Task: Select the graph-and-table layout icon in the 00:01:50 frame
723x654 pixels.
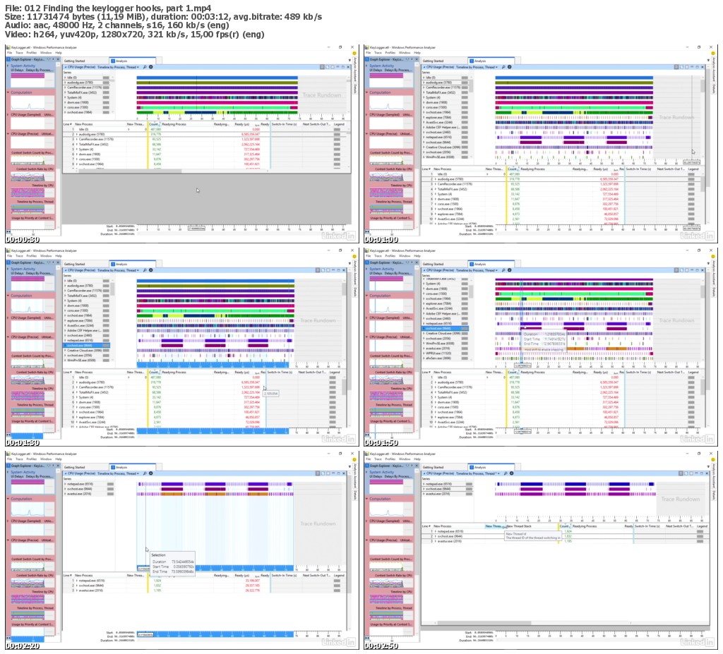Action: click(x=676, y=270)
